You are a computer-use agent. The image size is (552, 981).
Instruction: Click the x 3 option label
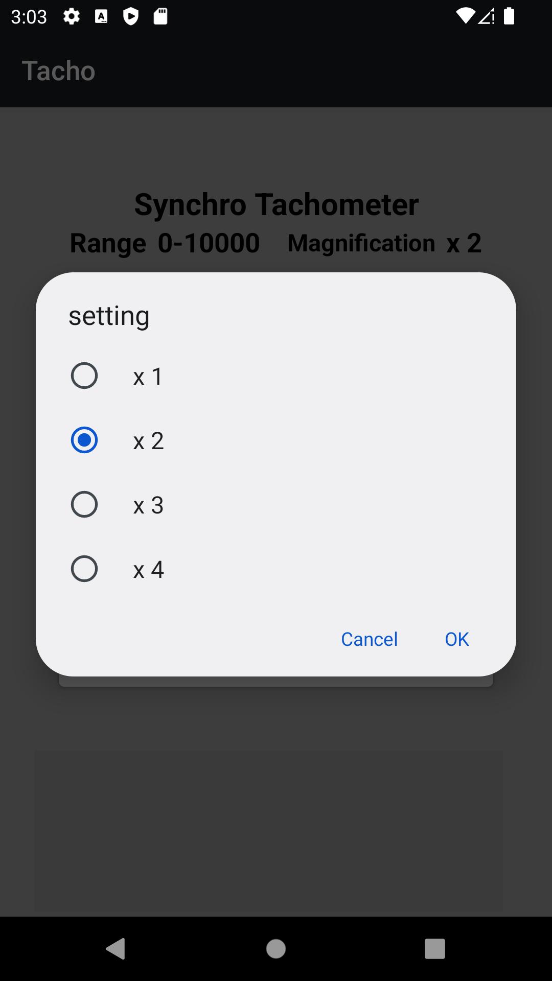pos(148,505)
